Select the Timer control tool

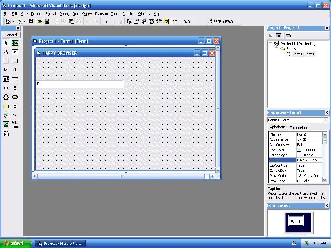click(6, 97)
